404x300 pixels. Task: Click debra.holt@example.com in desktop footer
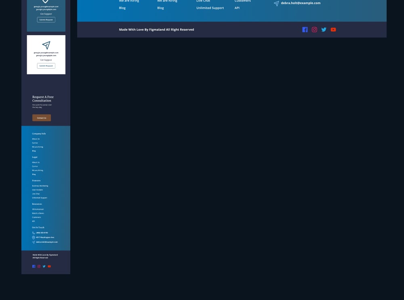click(301, 3)
